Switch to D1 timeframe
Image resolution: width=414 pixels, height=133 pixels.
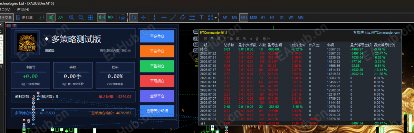pyautogui.click(x=281, y=18)
